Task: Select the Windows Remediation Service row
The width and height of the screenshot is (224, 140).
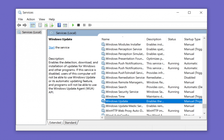Action: click(151, 78)
